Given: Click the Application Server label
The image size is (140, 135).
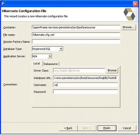Looking at the screenshot, I should coord(14,56).
